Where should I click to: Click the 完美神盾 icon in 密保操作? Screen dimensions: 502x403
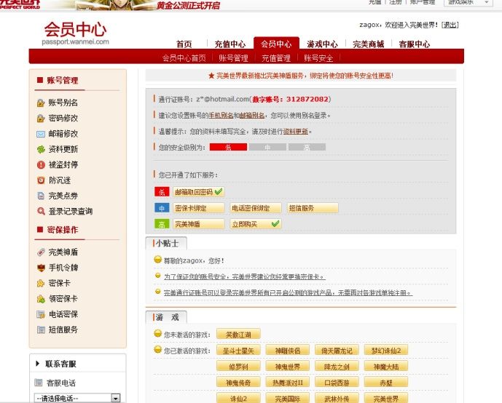(41, 252)
